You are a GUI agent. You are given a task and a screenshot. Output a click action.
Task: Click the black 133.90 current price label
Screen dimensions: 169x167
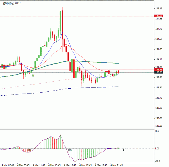pos(159,72)
